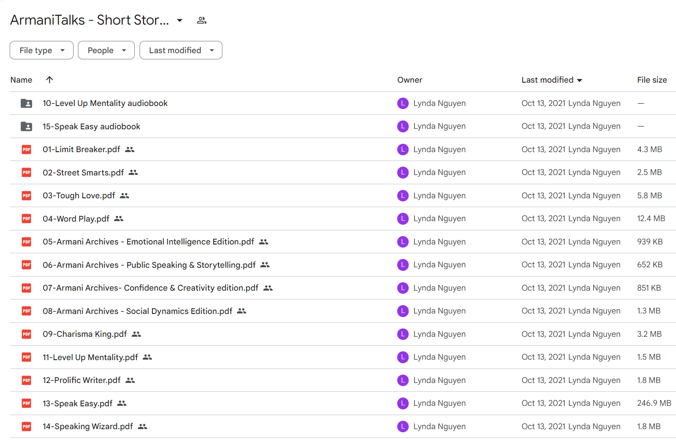Click PDF icon of 01-Limit Breaker.pdf
Viewport: 676px width, 445px height.
26,150
